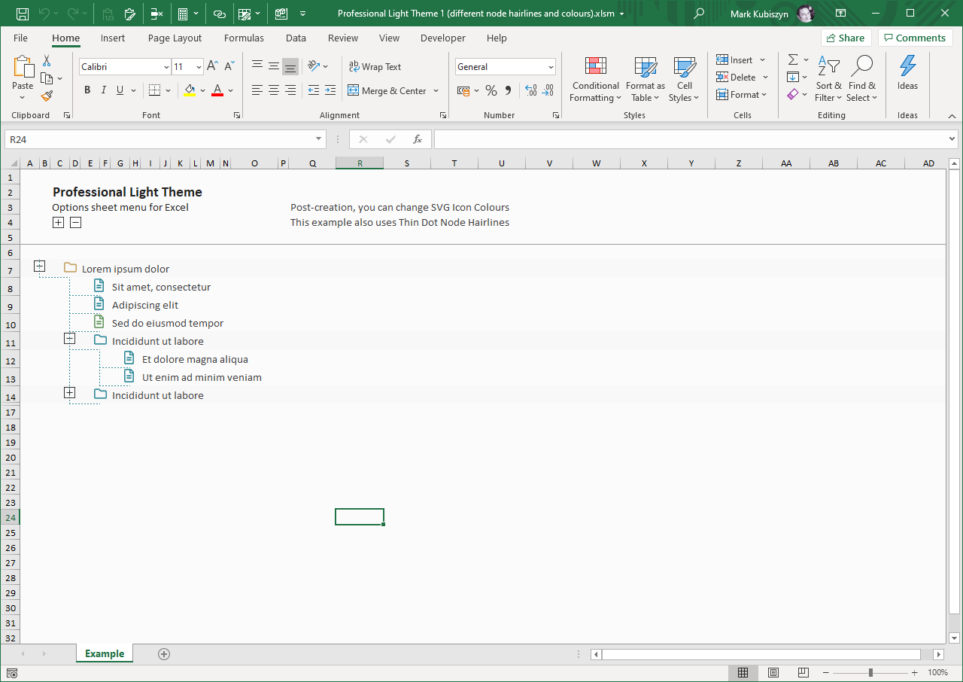Click the new sheet plus icon
The height and width of the screenshot is (682, 963).
[x=164, y=654]
